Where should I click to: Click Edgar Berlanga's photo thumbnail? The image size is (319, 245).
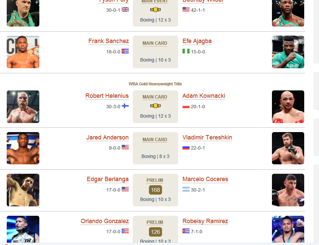coord(23,190)
